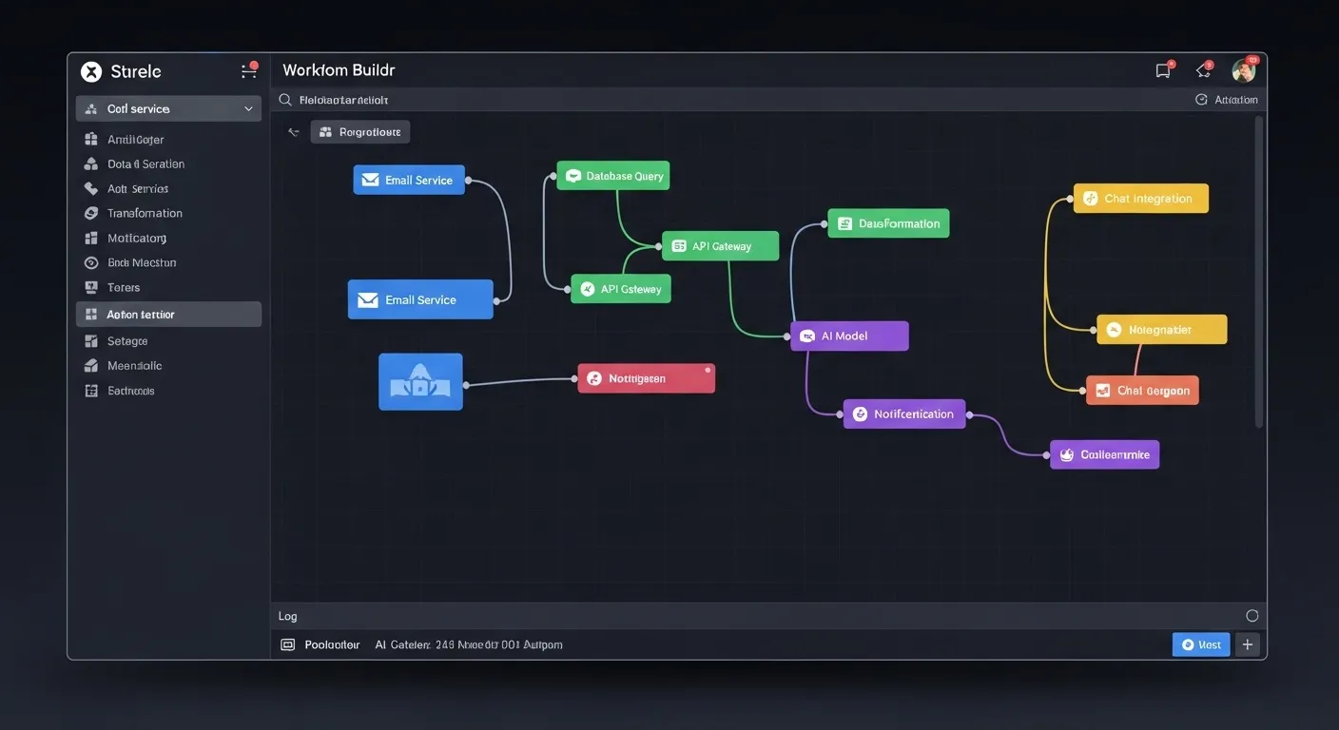Image resolution: width=1339 pixels, height=730 pixels.
Task: Open the API Gateway node icon
Action: [x=678, y=244]
